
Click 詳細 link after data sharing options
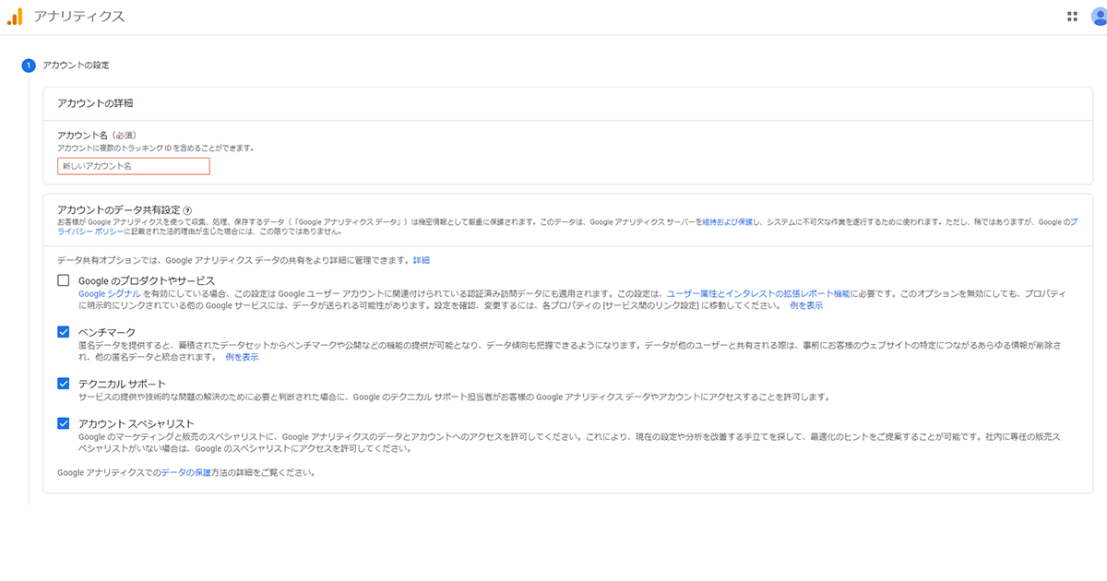pos(421,261)
